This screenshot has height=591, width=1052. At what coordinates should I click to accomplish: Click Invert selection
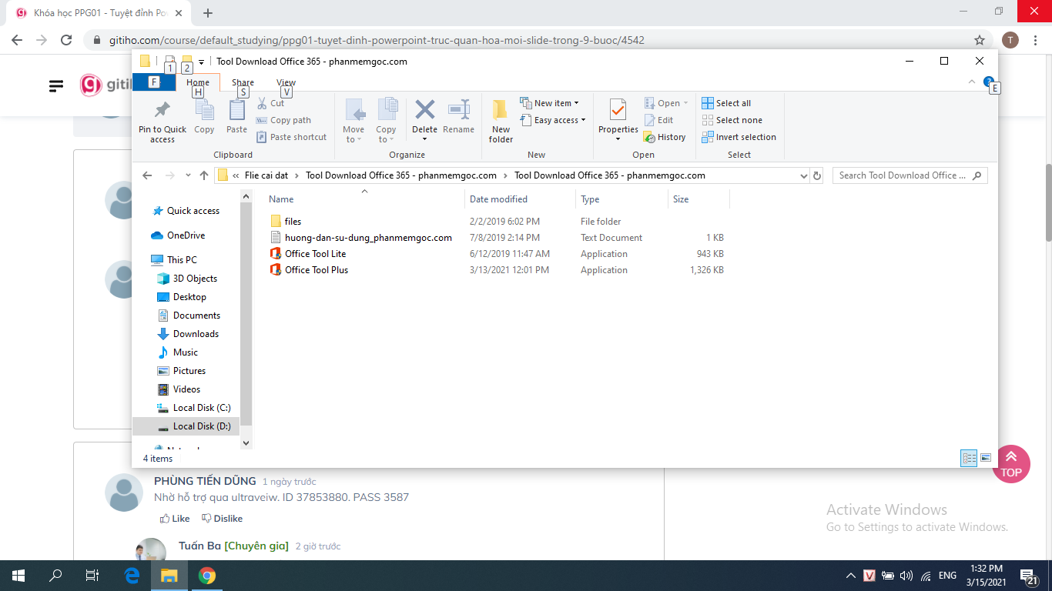739,137
